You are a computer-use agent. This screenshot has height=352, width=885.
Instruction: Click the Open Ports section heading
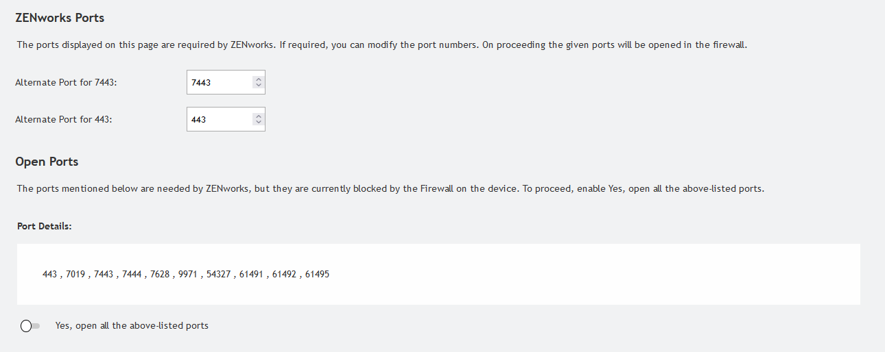pos(47,162)
